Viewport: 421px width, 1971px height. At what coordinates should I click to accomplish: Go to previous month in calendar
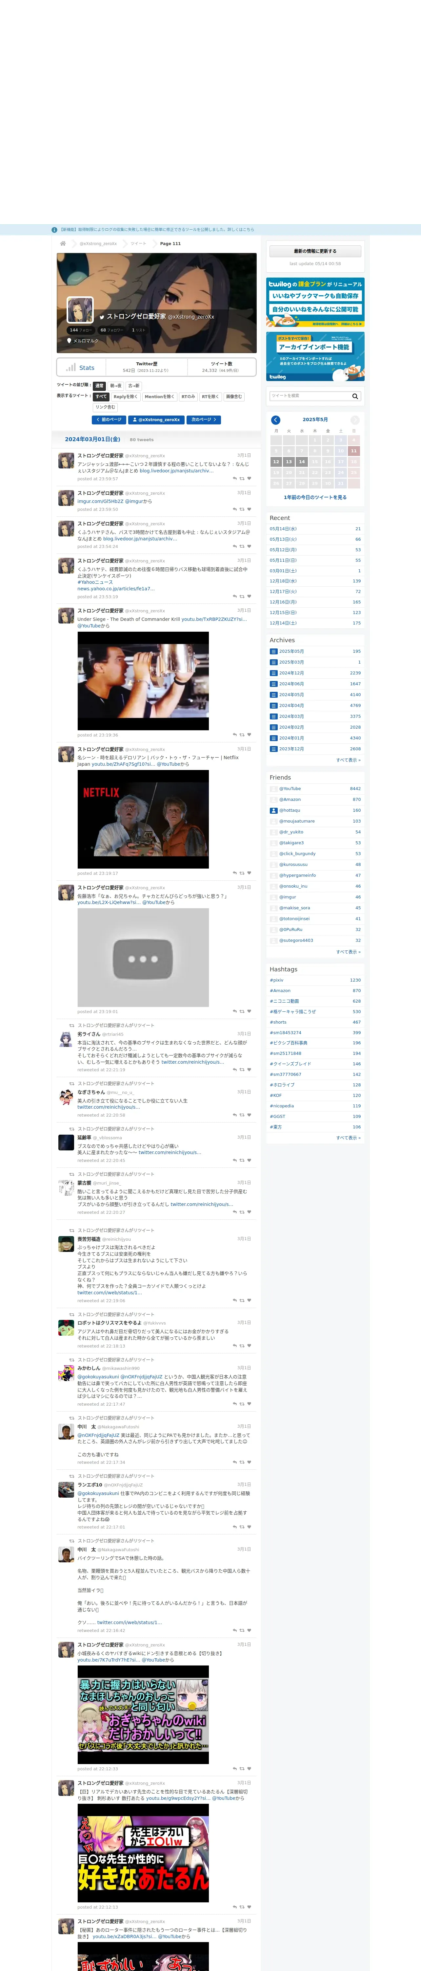tap(276, 420)
